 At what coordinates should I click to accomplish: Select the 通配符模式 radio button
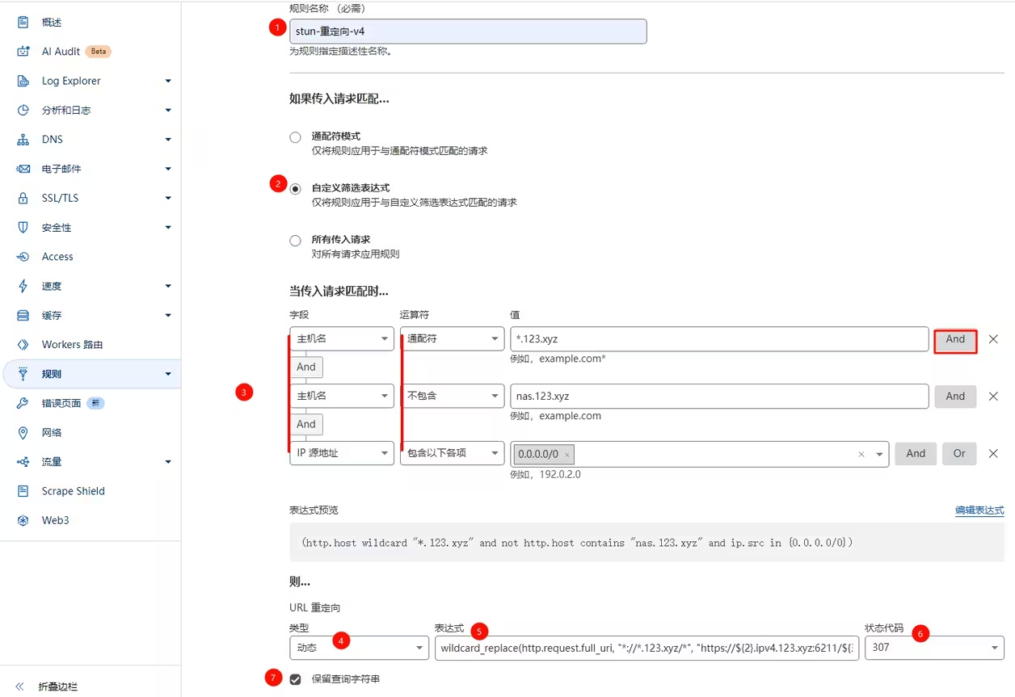click(296, 137)
